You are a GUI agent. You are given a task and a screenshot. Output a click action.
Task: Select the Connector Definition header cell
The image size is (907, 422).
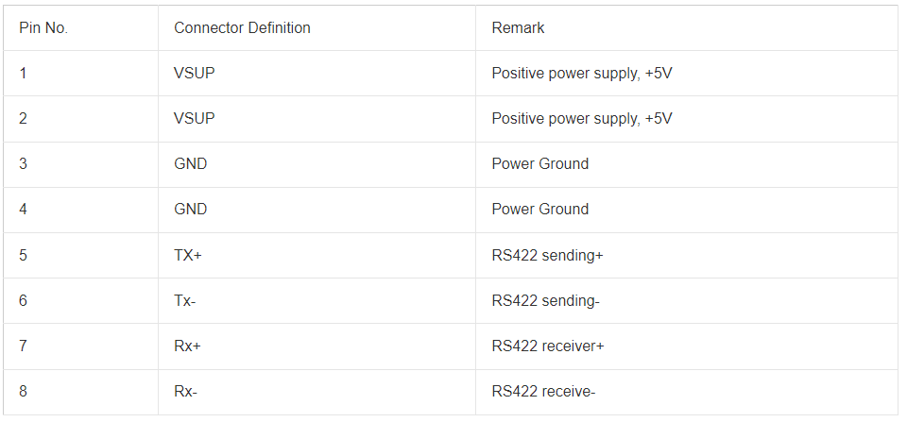click(317, 27)
